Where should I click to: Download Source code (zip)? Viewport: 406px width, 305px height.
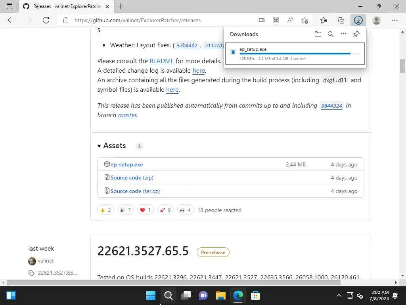click(132, 178)
